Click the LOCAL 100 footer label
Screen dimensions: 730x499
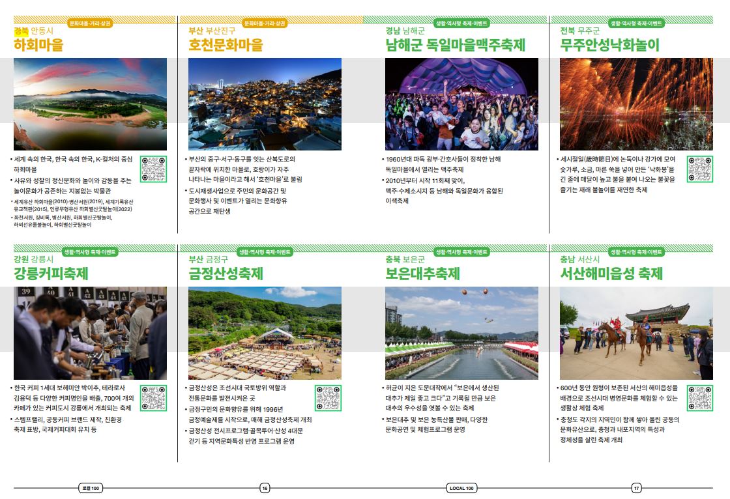pos(461,488)
